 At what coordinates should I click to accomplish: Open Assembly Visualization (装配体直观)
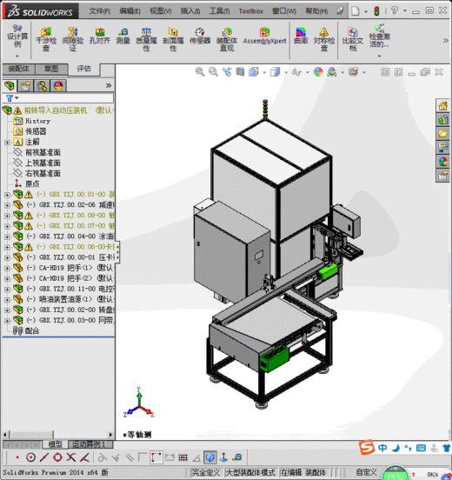pyautogui.click(x=227, y=39)
